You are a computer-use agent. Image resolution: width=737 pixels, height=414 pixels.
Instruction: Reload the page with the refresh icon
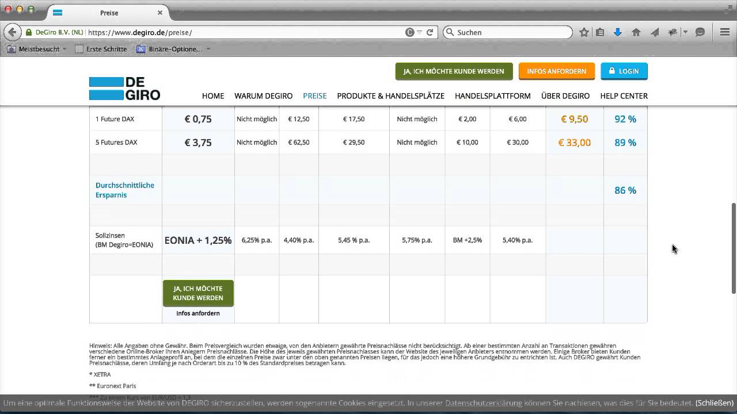[x=430, y=33]
